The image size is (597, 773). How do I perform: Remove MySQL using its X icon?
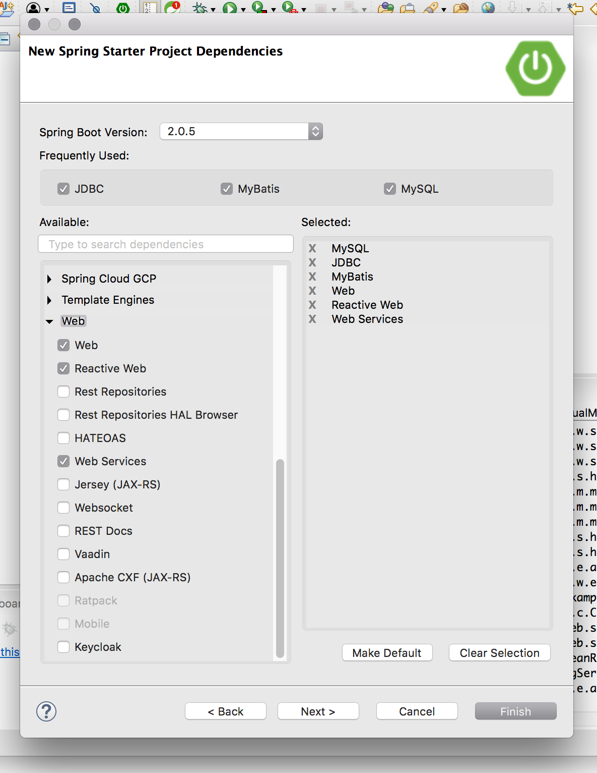pyautogui.click(x=312, y=248)
